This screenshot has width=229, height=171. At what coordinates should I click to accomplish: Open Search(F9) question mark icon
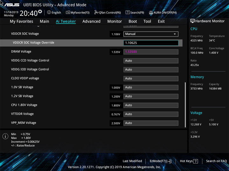(128, 12)
